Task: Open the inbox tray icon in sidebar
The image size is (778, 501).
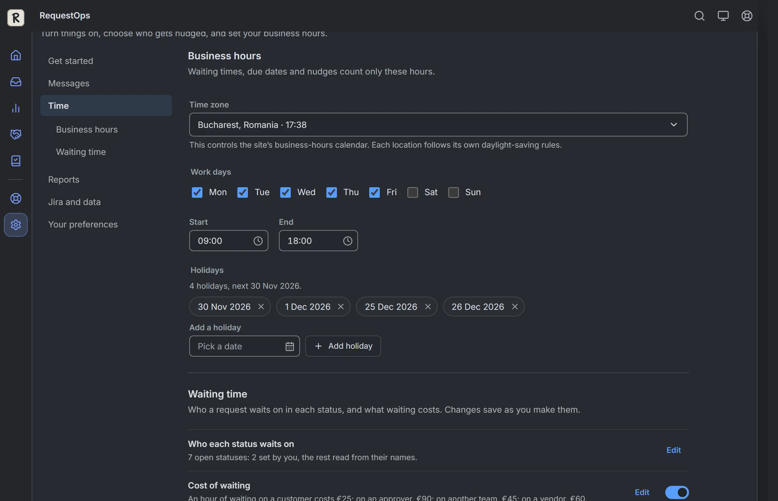Action: coord(16,81)
